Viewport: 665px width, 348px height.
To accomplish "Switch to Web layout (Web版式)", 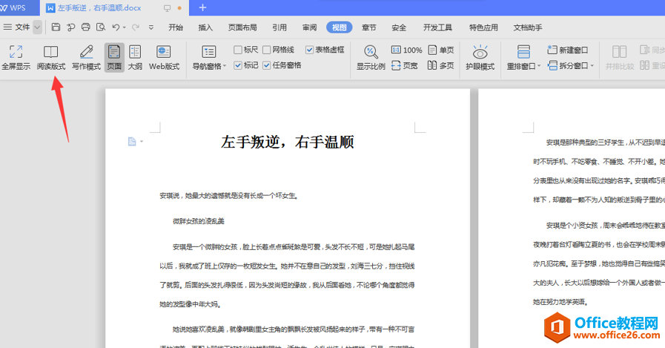I will click(x=164, y=57).
